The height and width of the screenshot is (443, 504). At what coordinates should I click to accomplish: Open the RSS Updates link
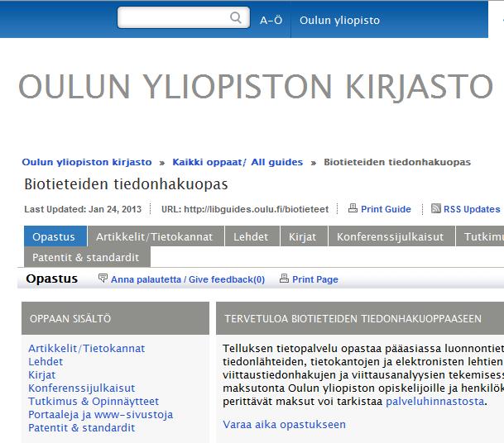tap(472, 209)
